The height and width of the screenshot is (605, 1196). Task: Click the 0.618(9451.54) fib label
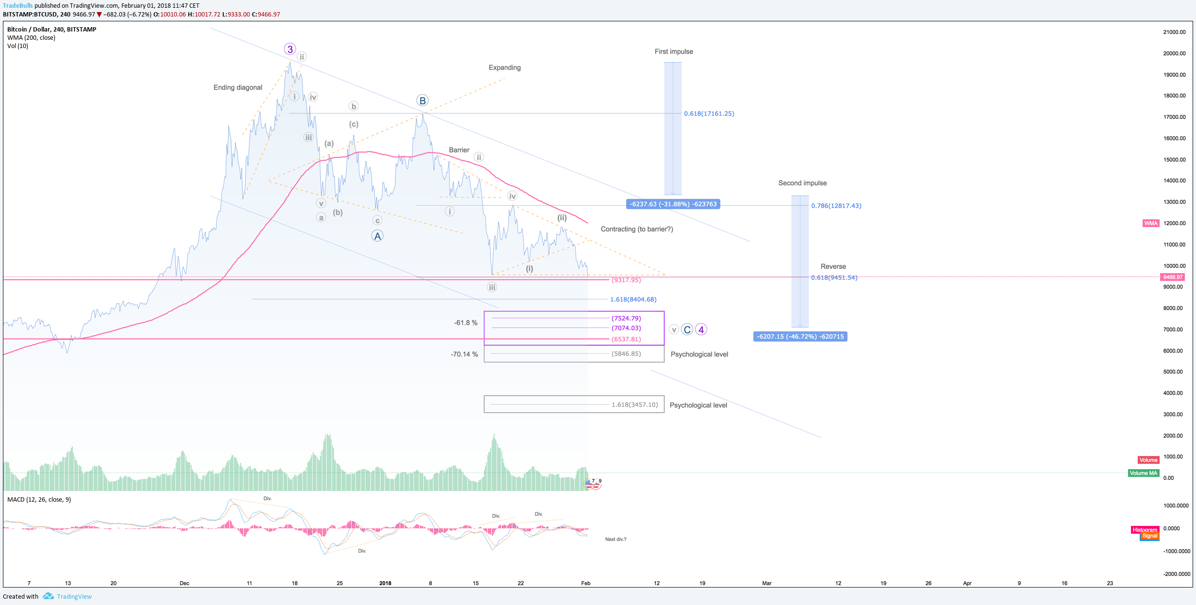point(834,278)
